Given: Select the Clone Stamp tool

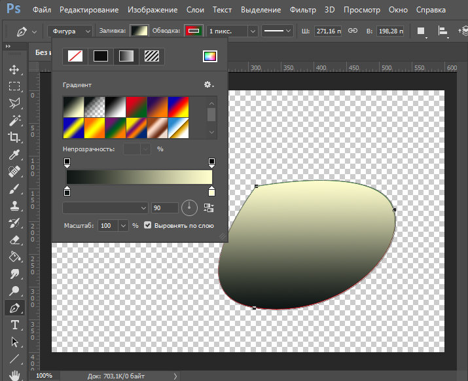Looking at the screenshot, I should [x=14, y=206].
